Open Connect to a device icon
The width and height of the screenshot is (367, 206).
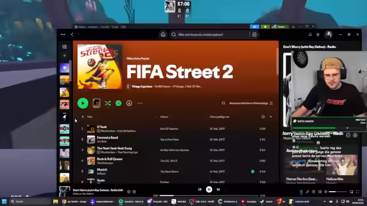(x=320, y=192)
